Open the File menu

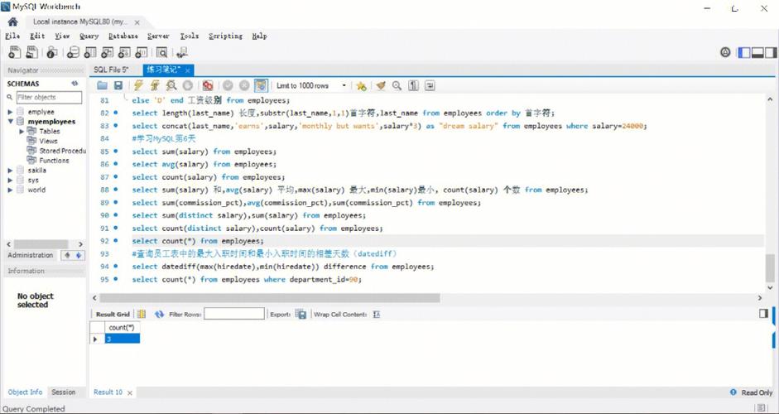pos(12,36)
